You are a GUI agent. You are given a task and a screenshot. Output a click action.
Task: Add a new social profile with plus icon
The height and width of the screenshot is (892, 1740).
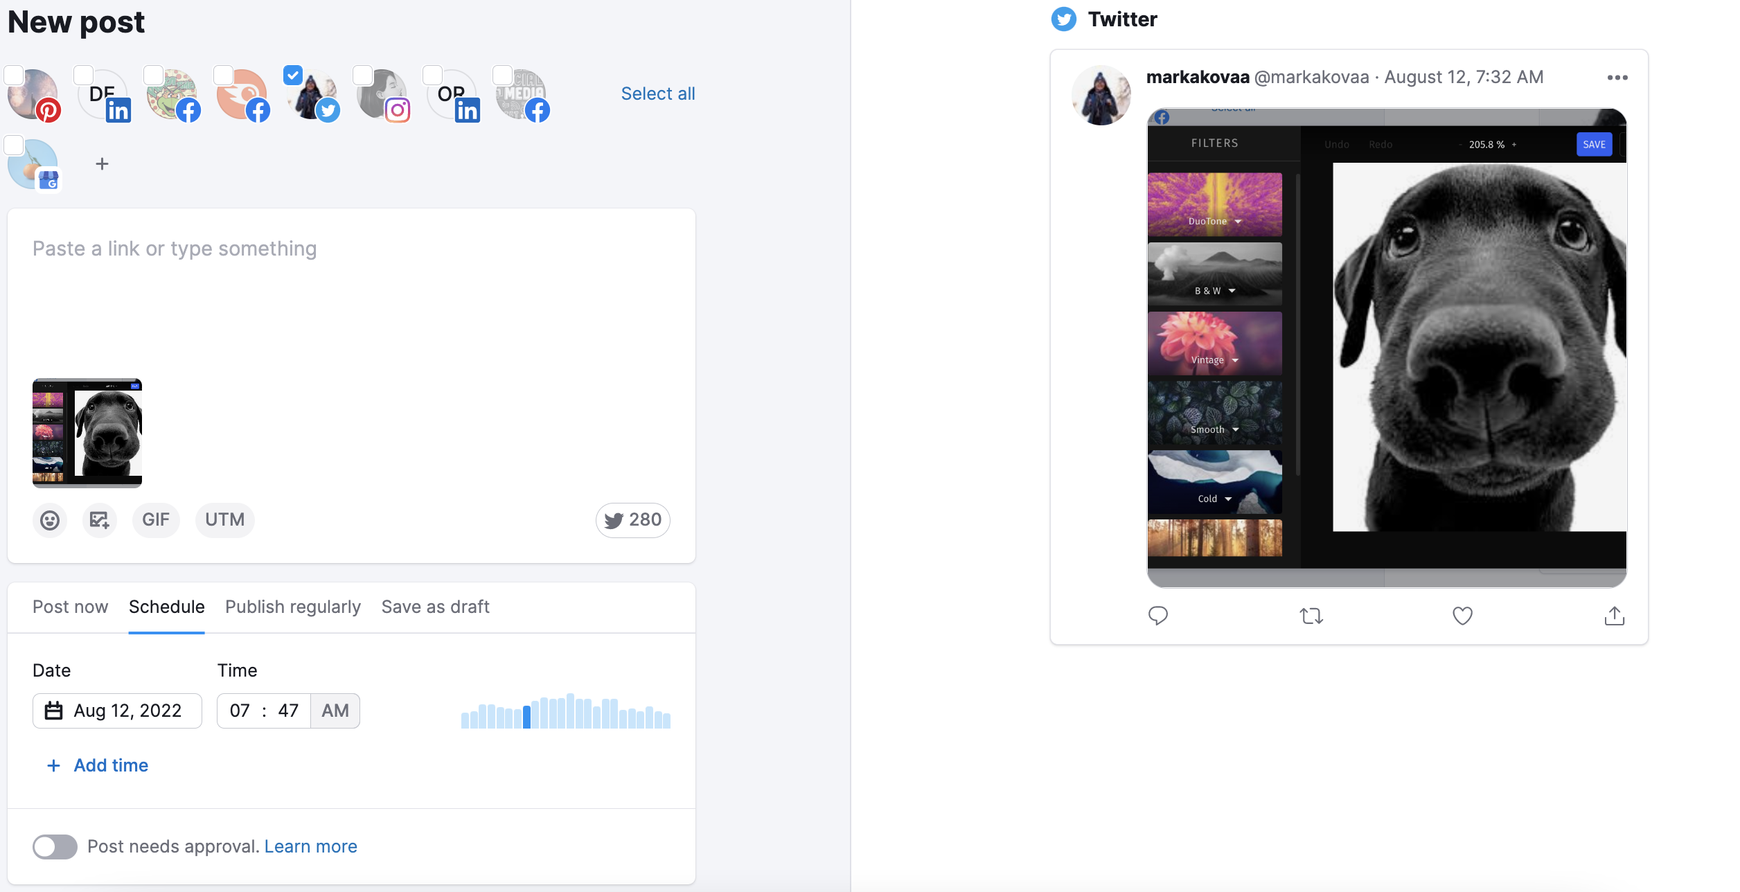(x=103, y=164)
